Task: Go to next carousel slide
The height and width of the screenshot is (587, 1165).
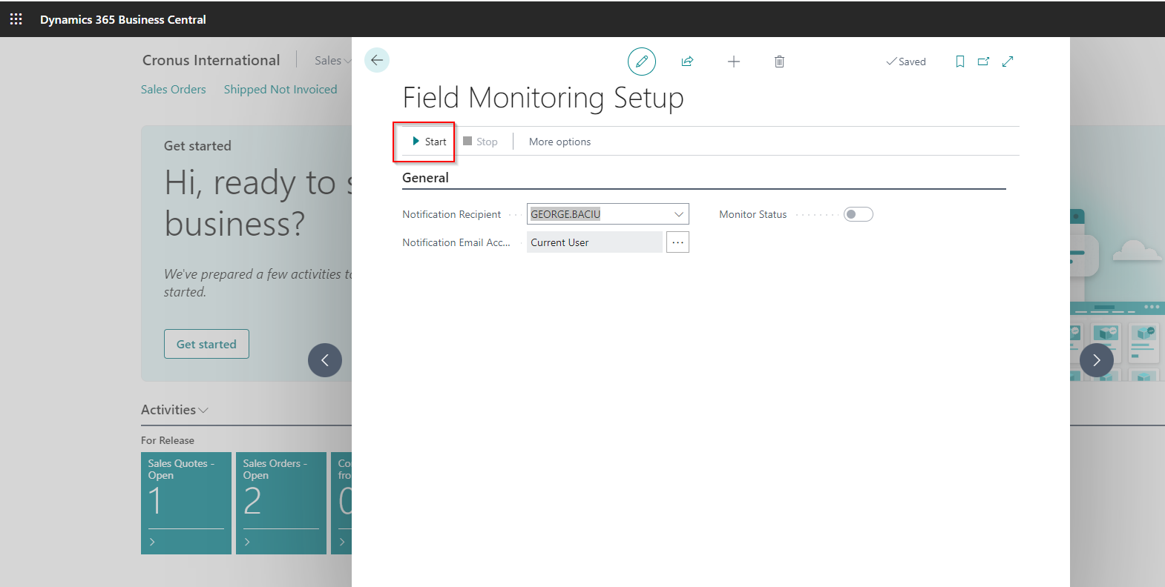Action: 1097,360
